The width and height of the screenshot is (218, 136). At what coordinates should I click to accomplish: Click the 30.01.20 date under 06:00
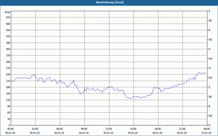click(x=59, y=133)
